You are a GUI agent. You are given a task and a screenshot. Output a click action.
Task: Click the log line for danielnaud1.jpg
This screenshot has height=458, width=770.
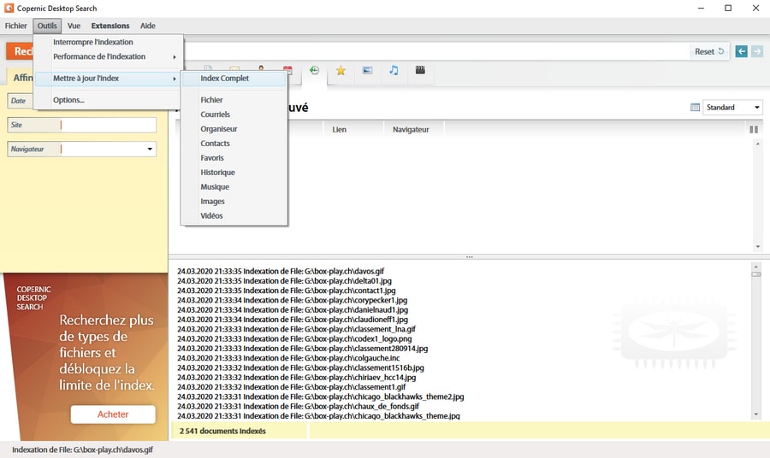point(293,310)
